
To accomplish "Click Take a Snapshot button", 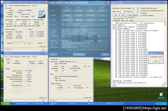I will point(133,15).
